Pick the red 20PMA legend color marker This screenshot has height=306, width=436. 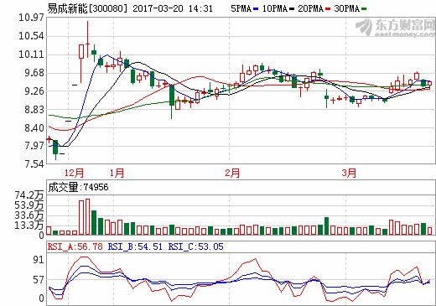click(328, 9)
